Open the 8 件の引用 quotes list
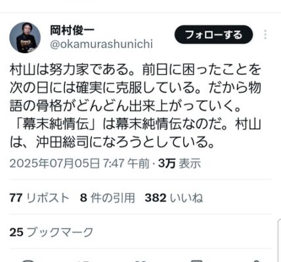 coord(107,198)
